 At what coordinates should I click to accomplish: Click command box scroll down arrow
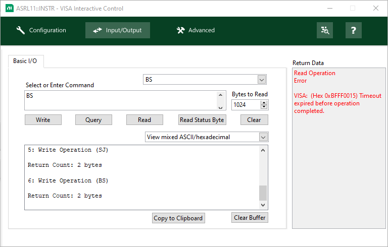(x=220, y=107)
